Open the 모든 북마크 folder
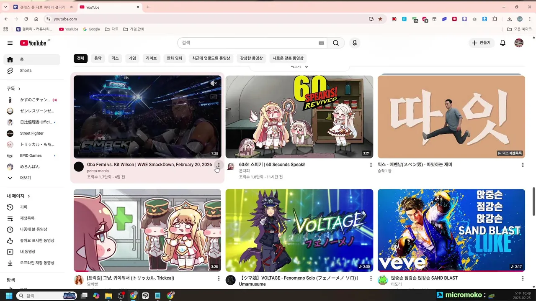 [520, 29]
